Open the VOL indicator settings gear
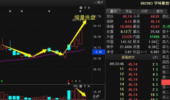170x100 pixels. coord(81,86)
